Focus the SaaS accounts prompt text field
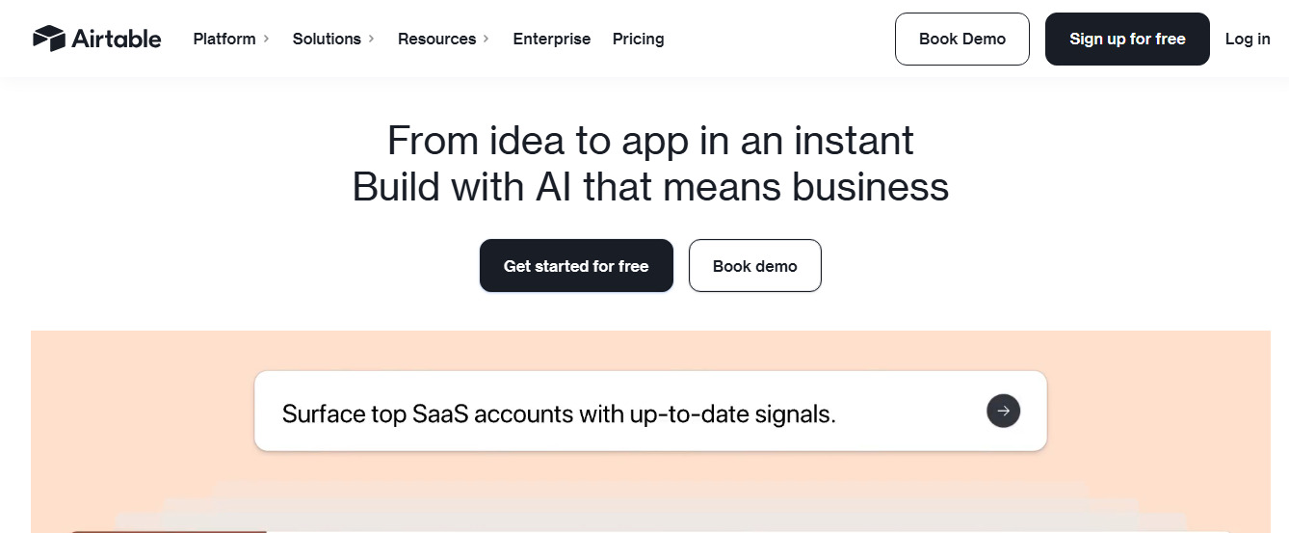The height and width of the screenshot is (533, 1289). click(x=559, y=414)
